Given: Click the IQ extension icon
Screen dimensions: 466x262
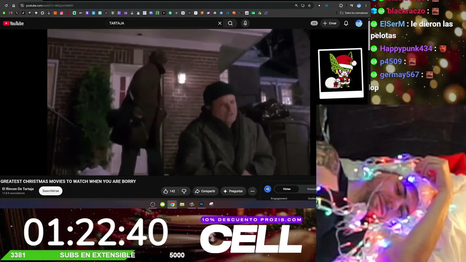Looking at the screenshot, I should pos(268,189).
